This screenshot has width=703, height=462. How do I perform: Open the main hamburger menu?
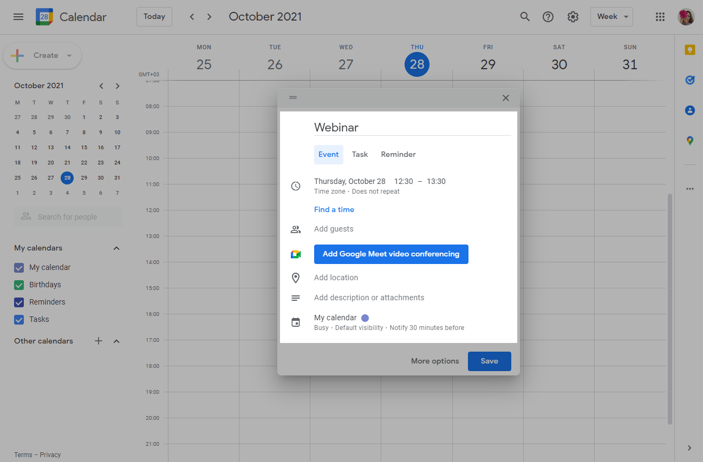coord(18,17)
